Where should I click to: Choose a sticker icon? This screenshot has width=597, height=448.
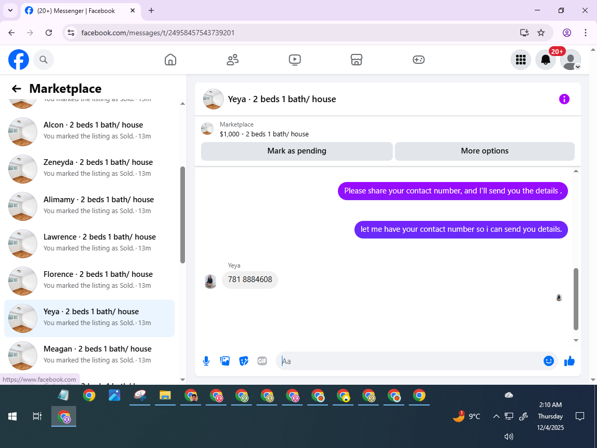tap(244, 361)
